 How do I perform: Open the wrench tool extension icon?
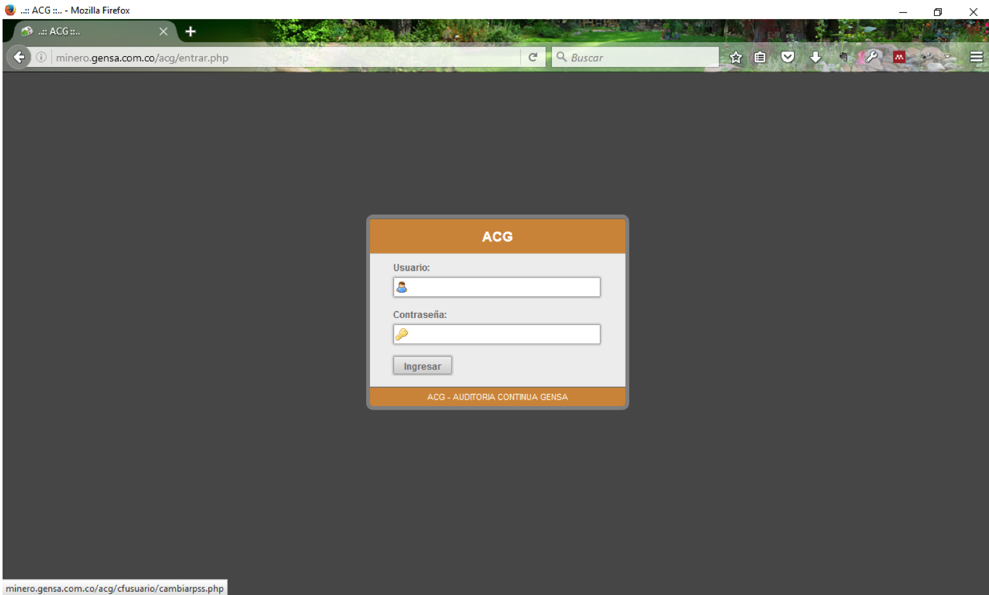(871, 57)
